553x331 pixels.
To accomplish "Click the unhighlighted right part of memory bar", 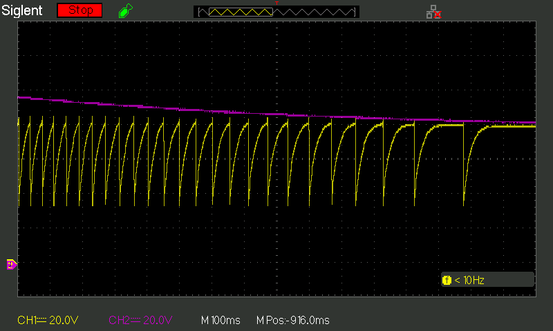I will click(x=315, y=12).
